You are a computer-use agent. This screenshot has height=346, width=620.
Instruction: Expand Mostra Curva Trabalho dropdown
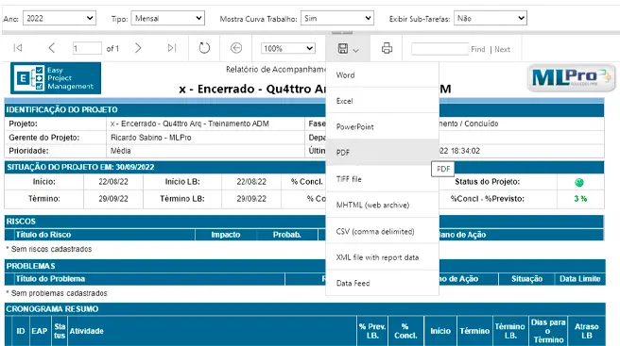337,18
